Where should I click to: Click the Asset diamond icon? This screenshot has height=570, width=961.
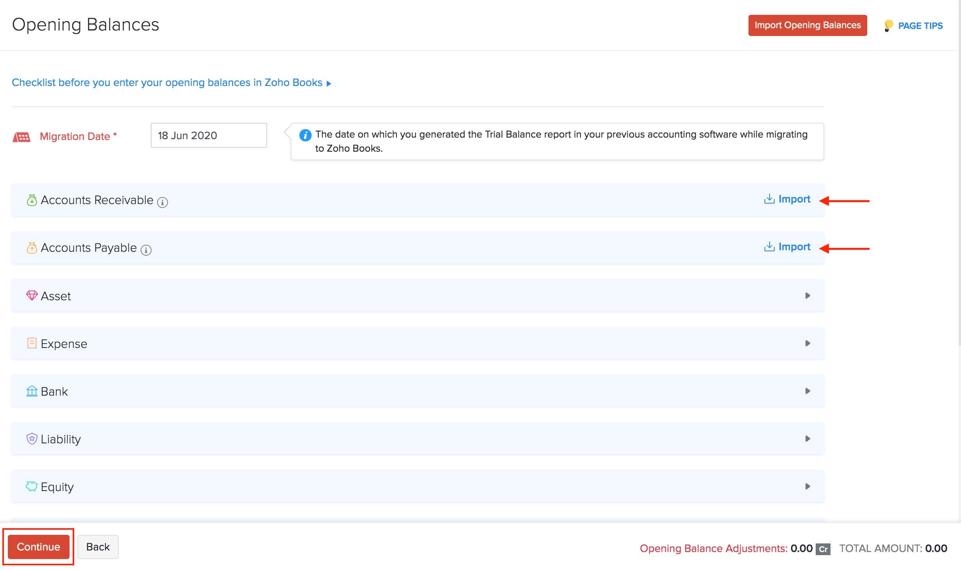pos(32,296)
